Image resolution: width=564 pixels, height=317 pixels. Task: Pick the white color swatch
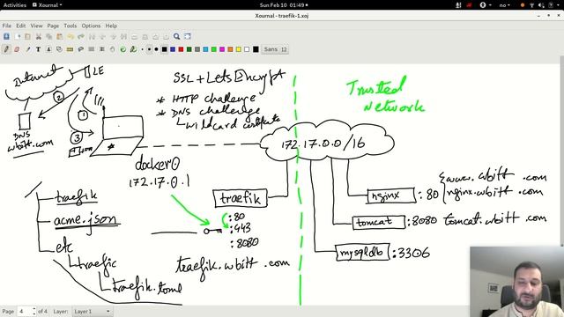[247, 49]
